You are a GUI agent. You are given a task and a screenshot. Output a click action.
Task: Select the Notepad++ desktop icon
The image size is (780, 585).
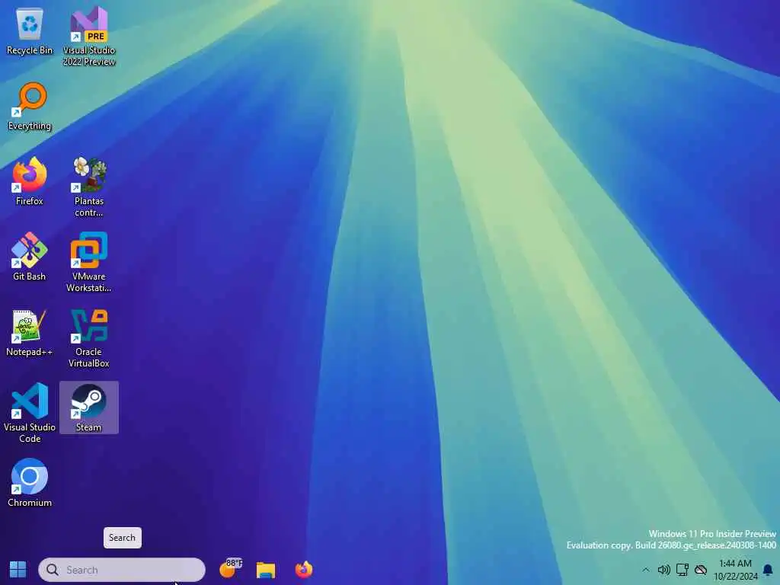pos(30,333)
